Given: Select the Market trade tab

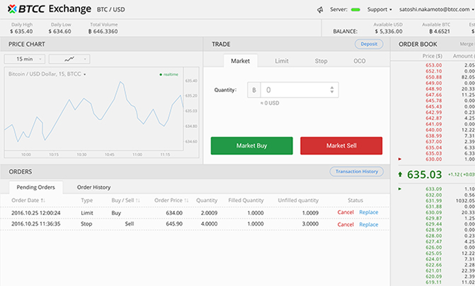Looking at the screenshot, I should [x=241, y=61].
